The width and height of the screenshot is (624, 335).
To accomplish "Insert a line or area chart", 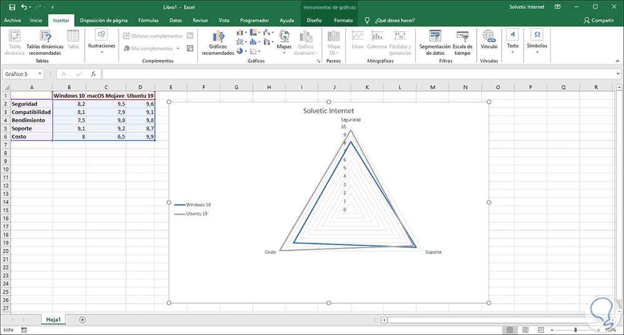I will point(241,42).
